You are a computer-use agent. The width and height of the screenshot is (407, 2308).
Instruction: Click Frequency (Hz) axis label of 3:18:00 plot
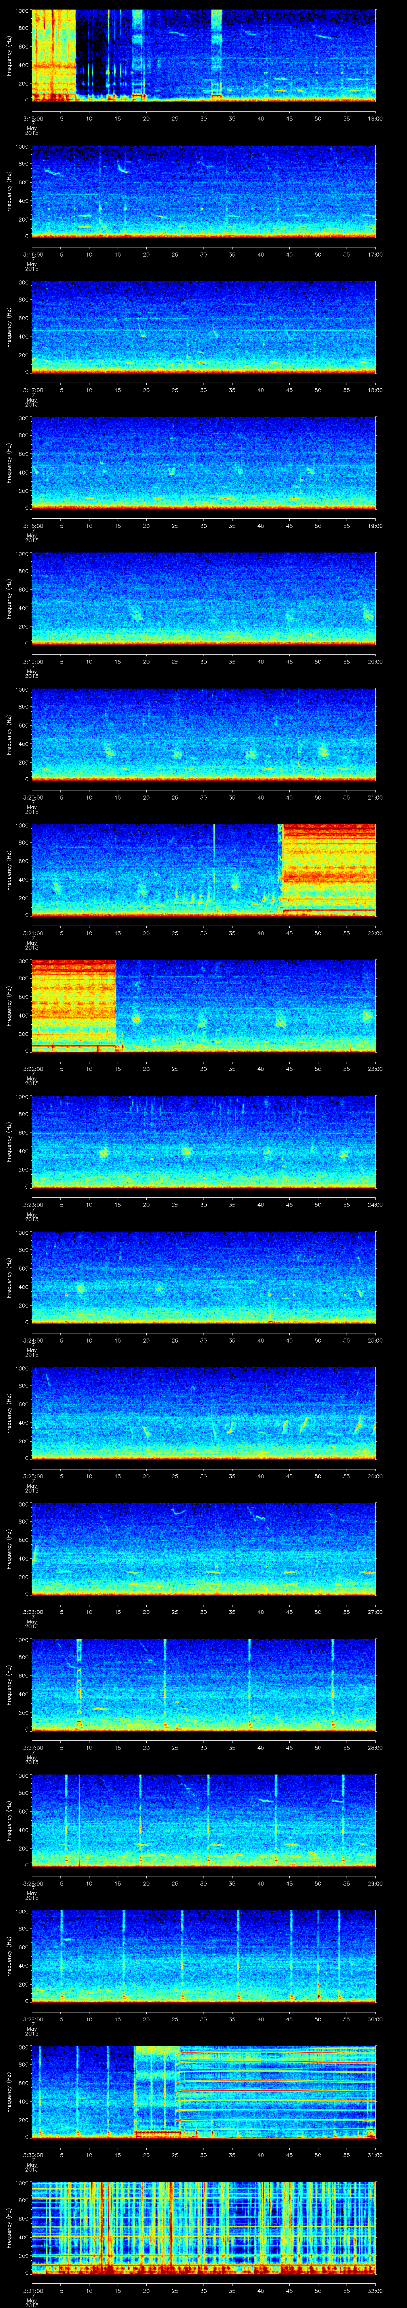pyautogui.click(x=9, y=462)
